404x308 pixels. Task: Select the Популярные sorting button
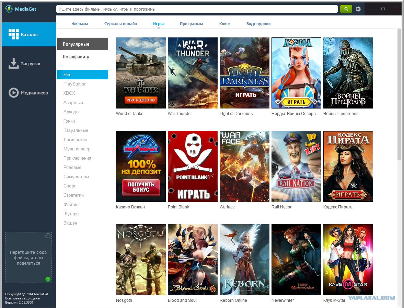(x=82, y=44)
